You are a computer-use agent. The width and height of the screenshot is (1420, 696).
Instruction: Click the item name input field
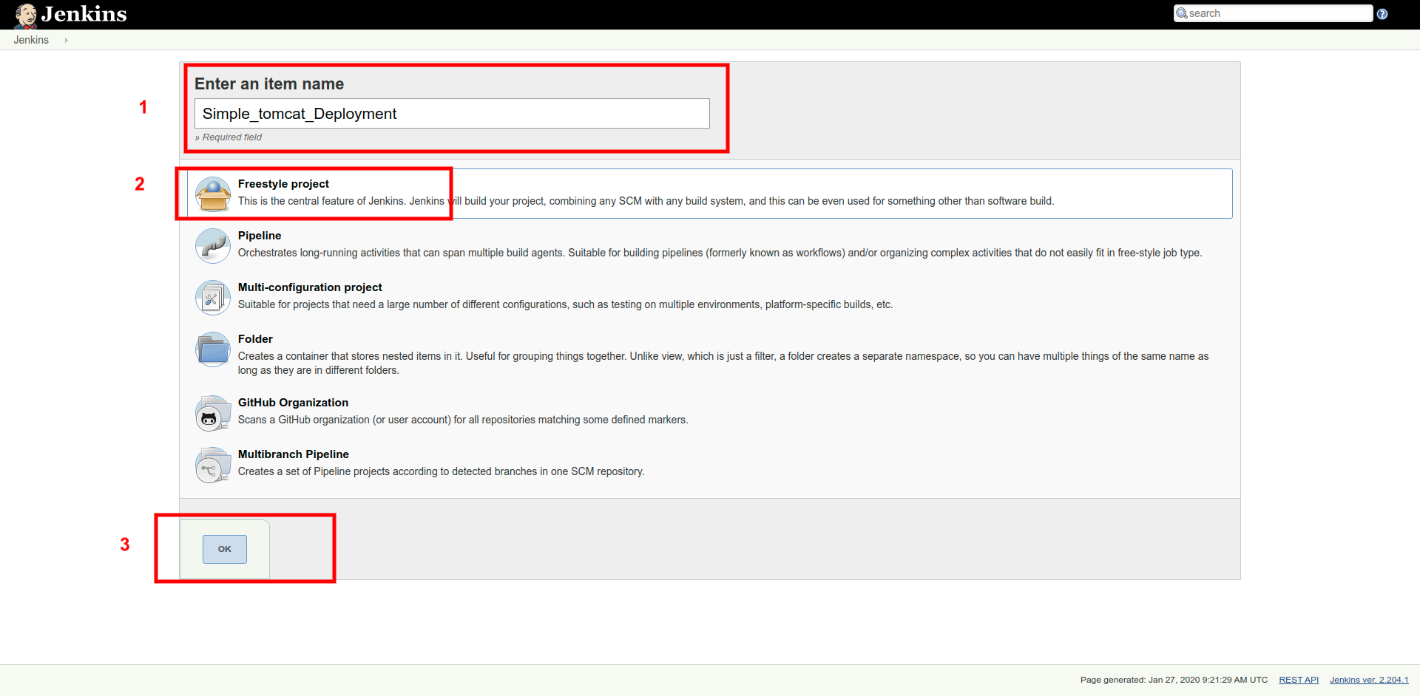click(x=452, y=114)
